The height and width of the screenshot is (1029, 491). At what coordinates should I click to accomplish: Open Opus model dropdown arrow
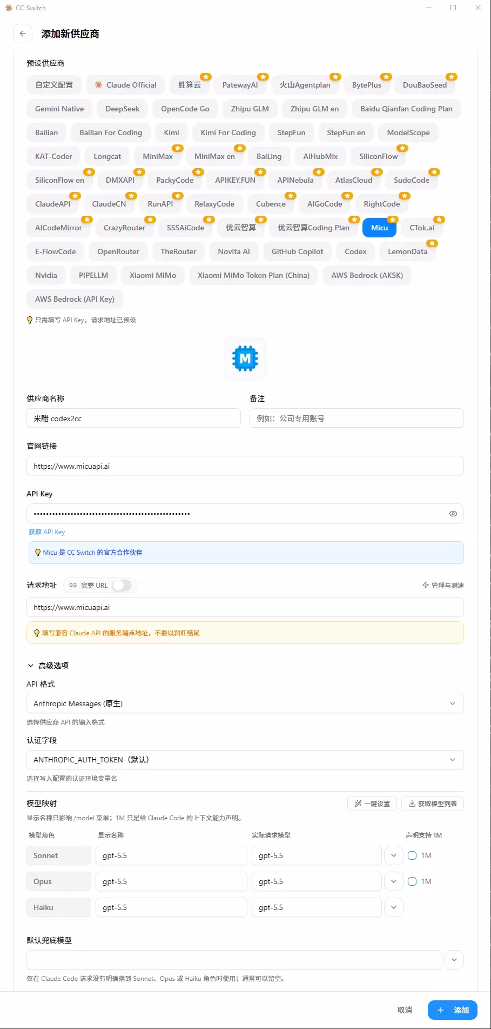coord(394,881)
